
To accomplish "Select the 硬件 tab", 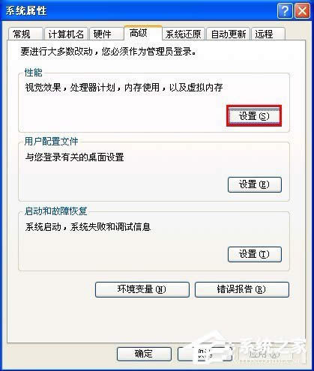I will 106,34.
